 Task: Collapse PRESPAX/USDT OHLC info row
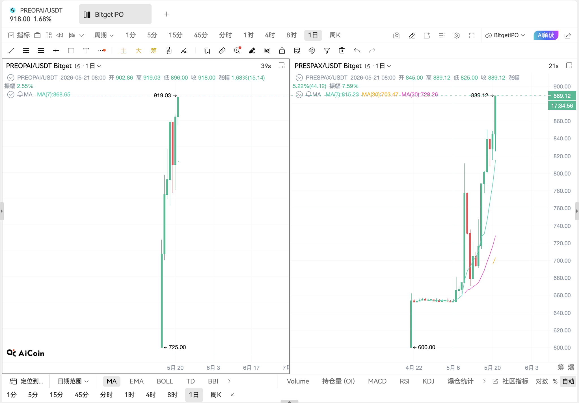coord(299,78)
